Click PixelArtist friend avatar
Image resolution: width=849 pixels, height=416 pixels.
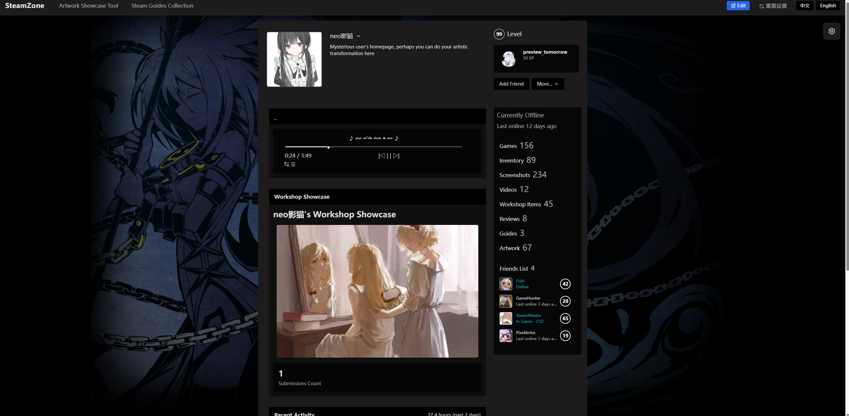[506, 336]
